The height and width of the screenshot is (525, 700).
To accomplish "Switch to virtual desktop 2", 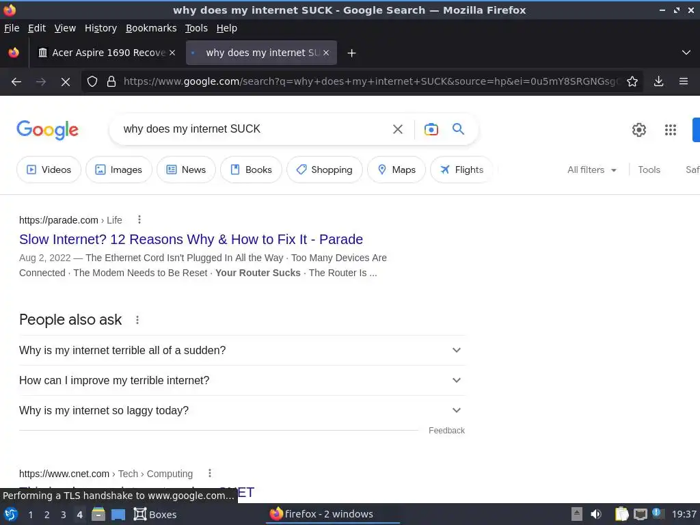I will pyautogui.click(x=47, y=515).
